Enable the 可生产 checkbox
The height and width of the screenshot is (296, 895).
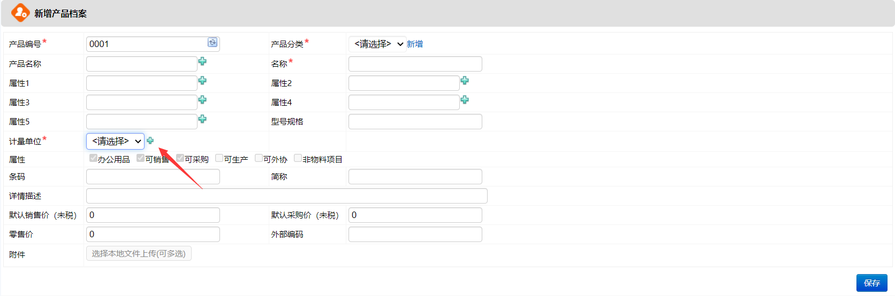[x=219, y=158]
